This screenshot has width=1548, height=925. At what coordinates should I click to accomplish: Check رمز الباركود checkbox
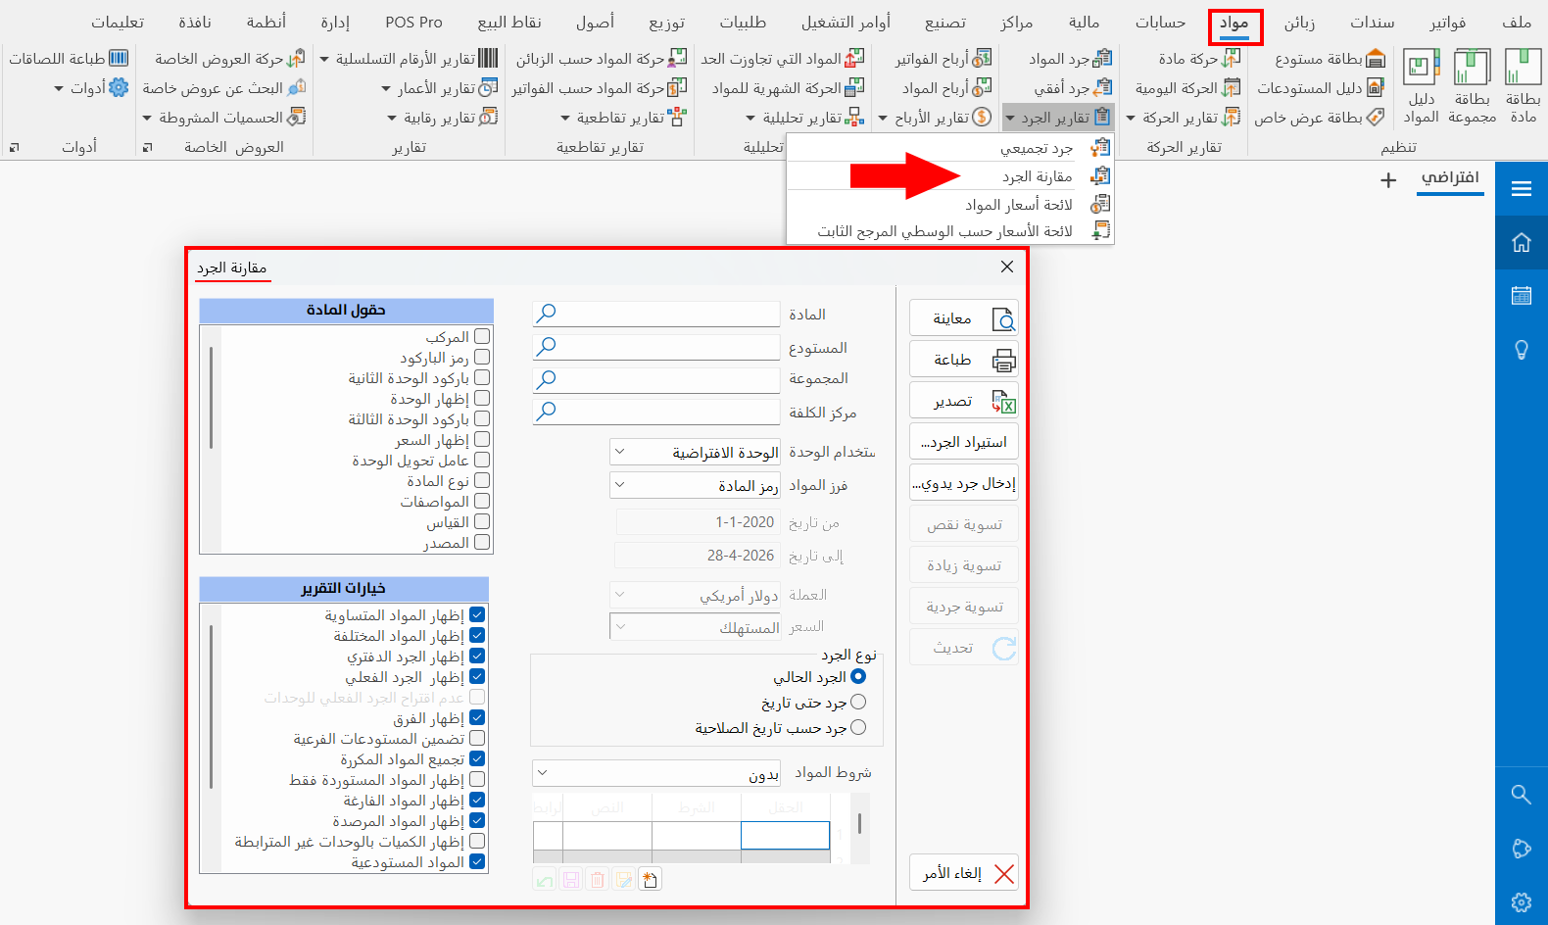pyautogui.click(x=482, y=357)
